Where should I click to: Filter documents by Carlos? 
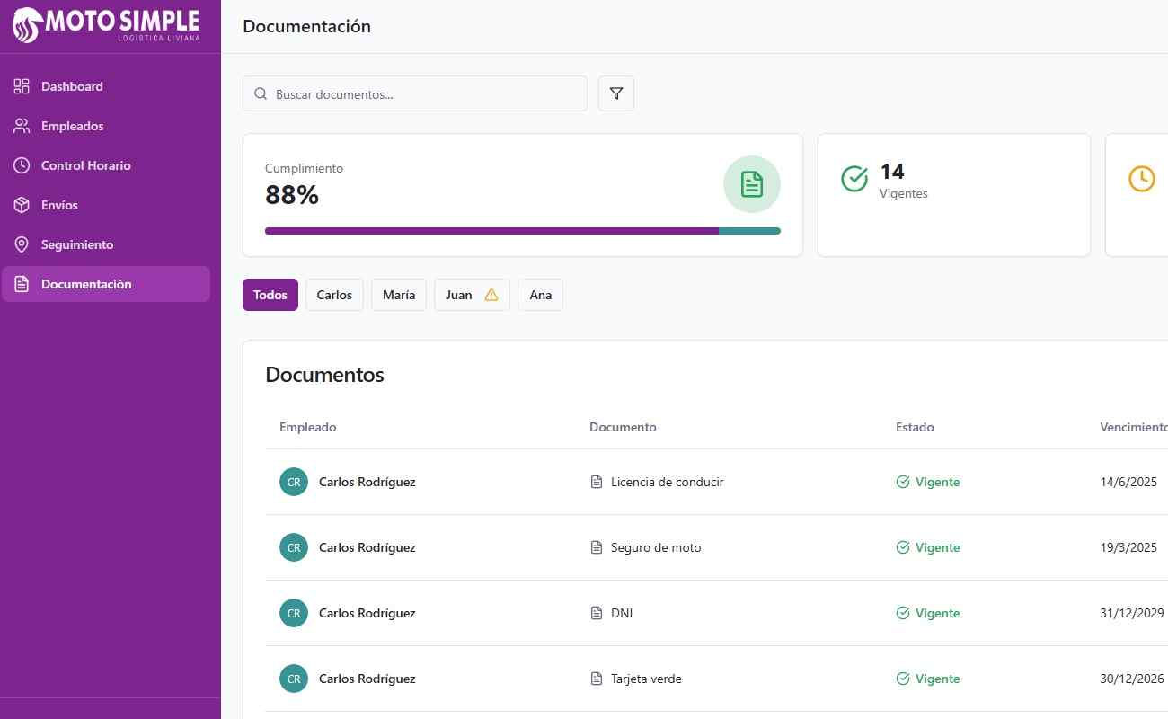click(334, 295)
